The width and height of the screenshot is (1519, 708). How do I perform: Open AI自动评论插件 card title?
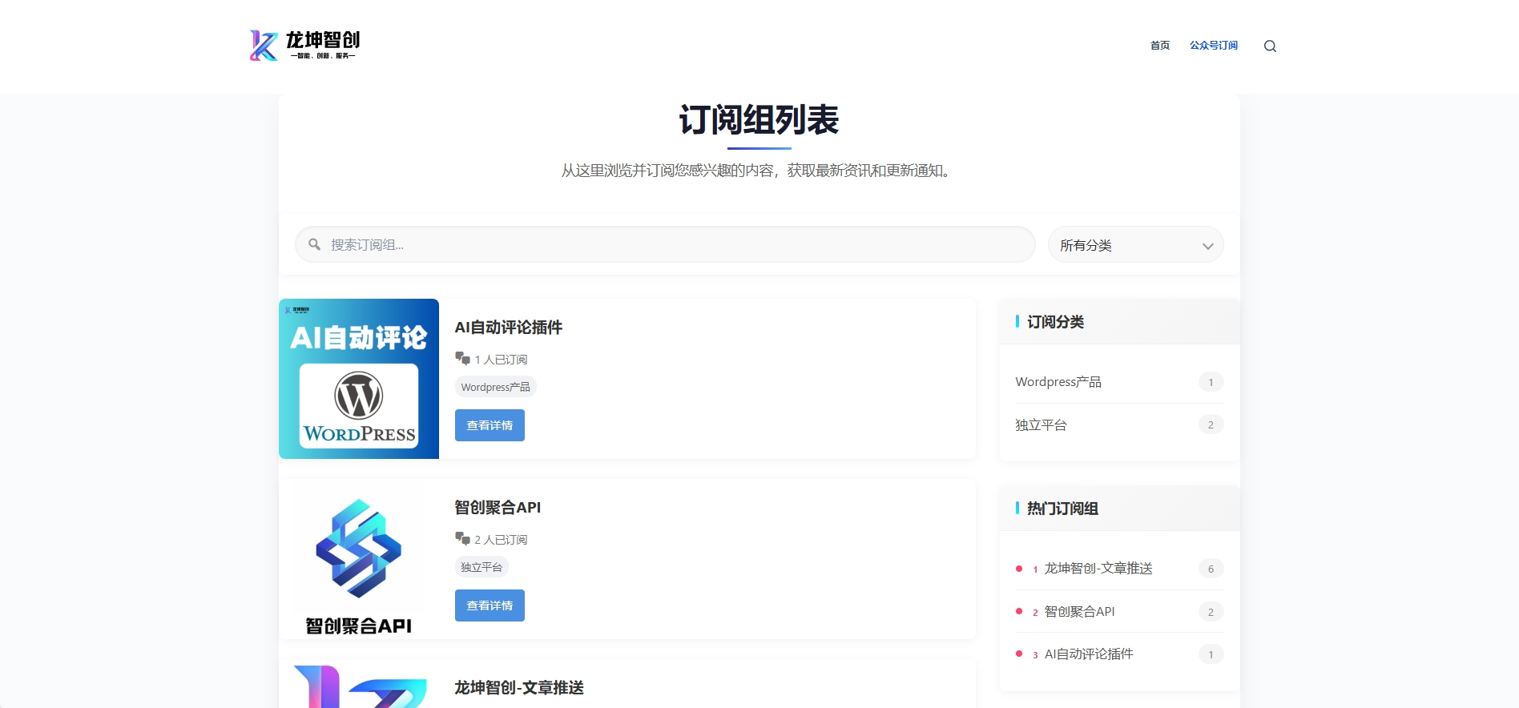pyautogui.click(x=509, y=328)
